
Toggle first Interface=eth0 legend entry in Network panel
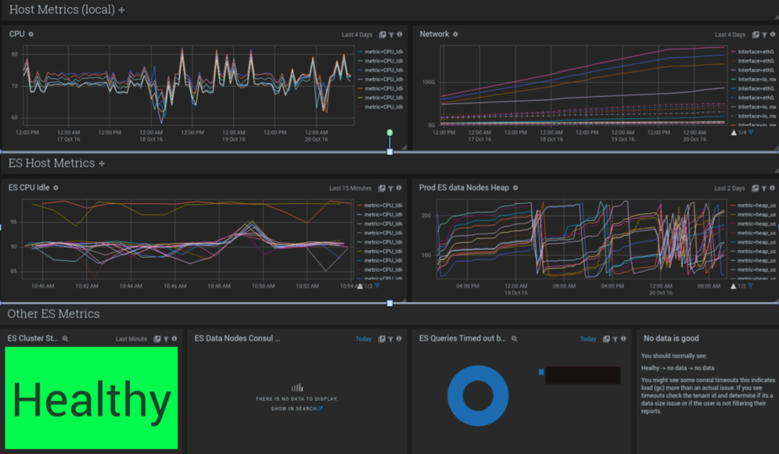pos(753,52)
